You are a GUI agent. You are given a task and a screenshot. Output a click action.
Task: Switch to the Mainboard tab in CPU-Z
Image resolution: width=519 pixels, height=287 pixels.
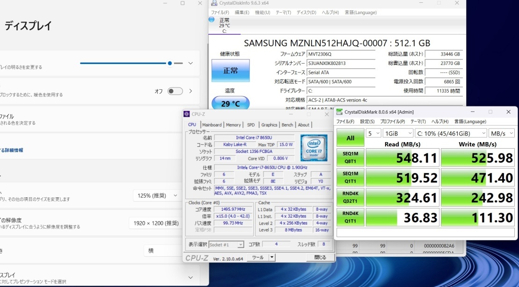click(x=212, y=125)
